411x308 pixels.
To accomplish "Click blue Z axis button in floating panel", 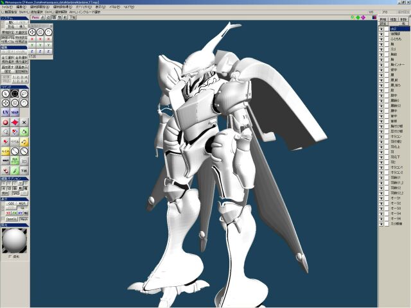I will [32, 51].
